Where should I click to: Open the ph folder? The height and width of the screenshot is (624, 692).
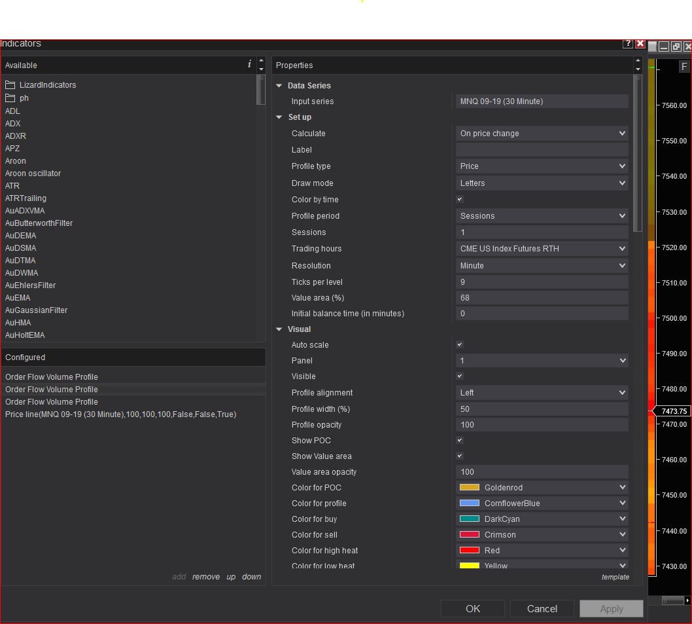pos(24,98)
